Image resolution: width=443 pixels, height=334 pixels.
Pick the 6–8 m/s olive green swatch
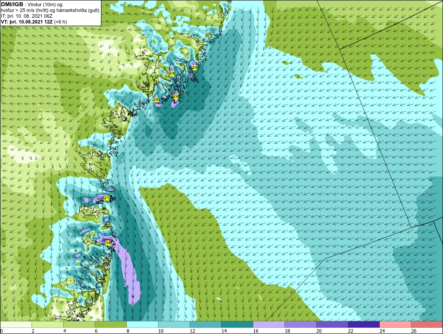111,324
